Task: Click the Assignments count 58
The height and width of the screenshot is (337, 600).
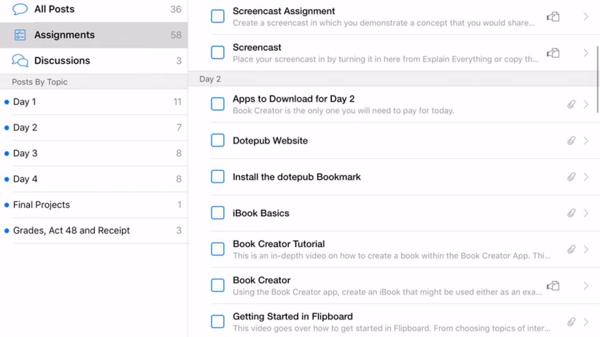Action: (176, 35)
